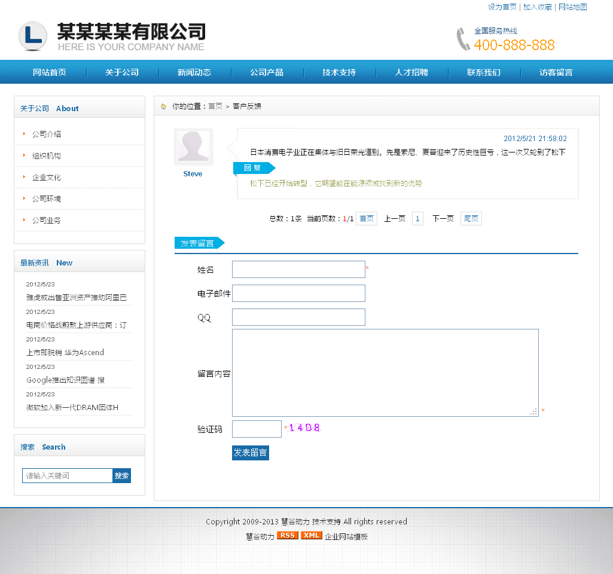
Task: Click the 姓名 name input field
Action: tap(298, 269)
